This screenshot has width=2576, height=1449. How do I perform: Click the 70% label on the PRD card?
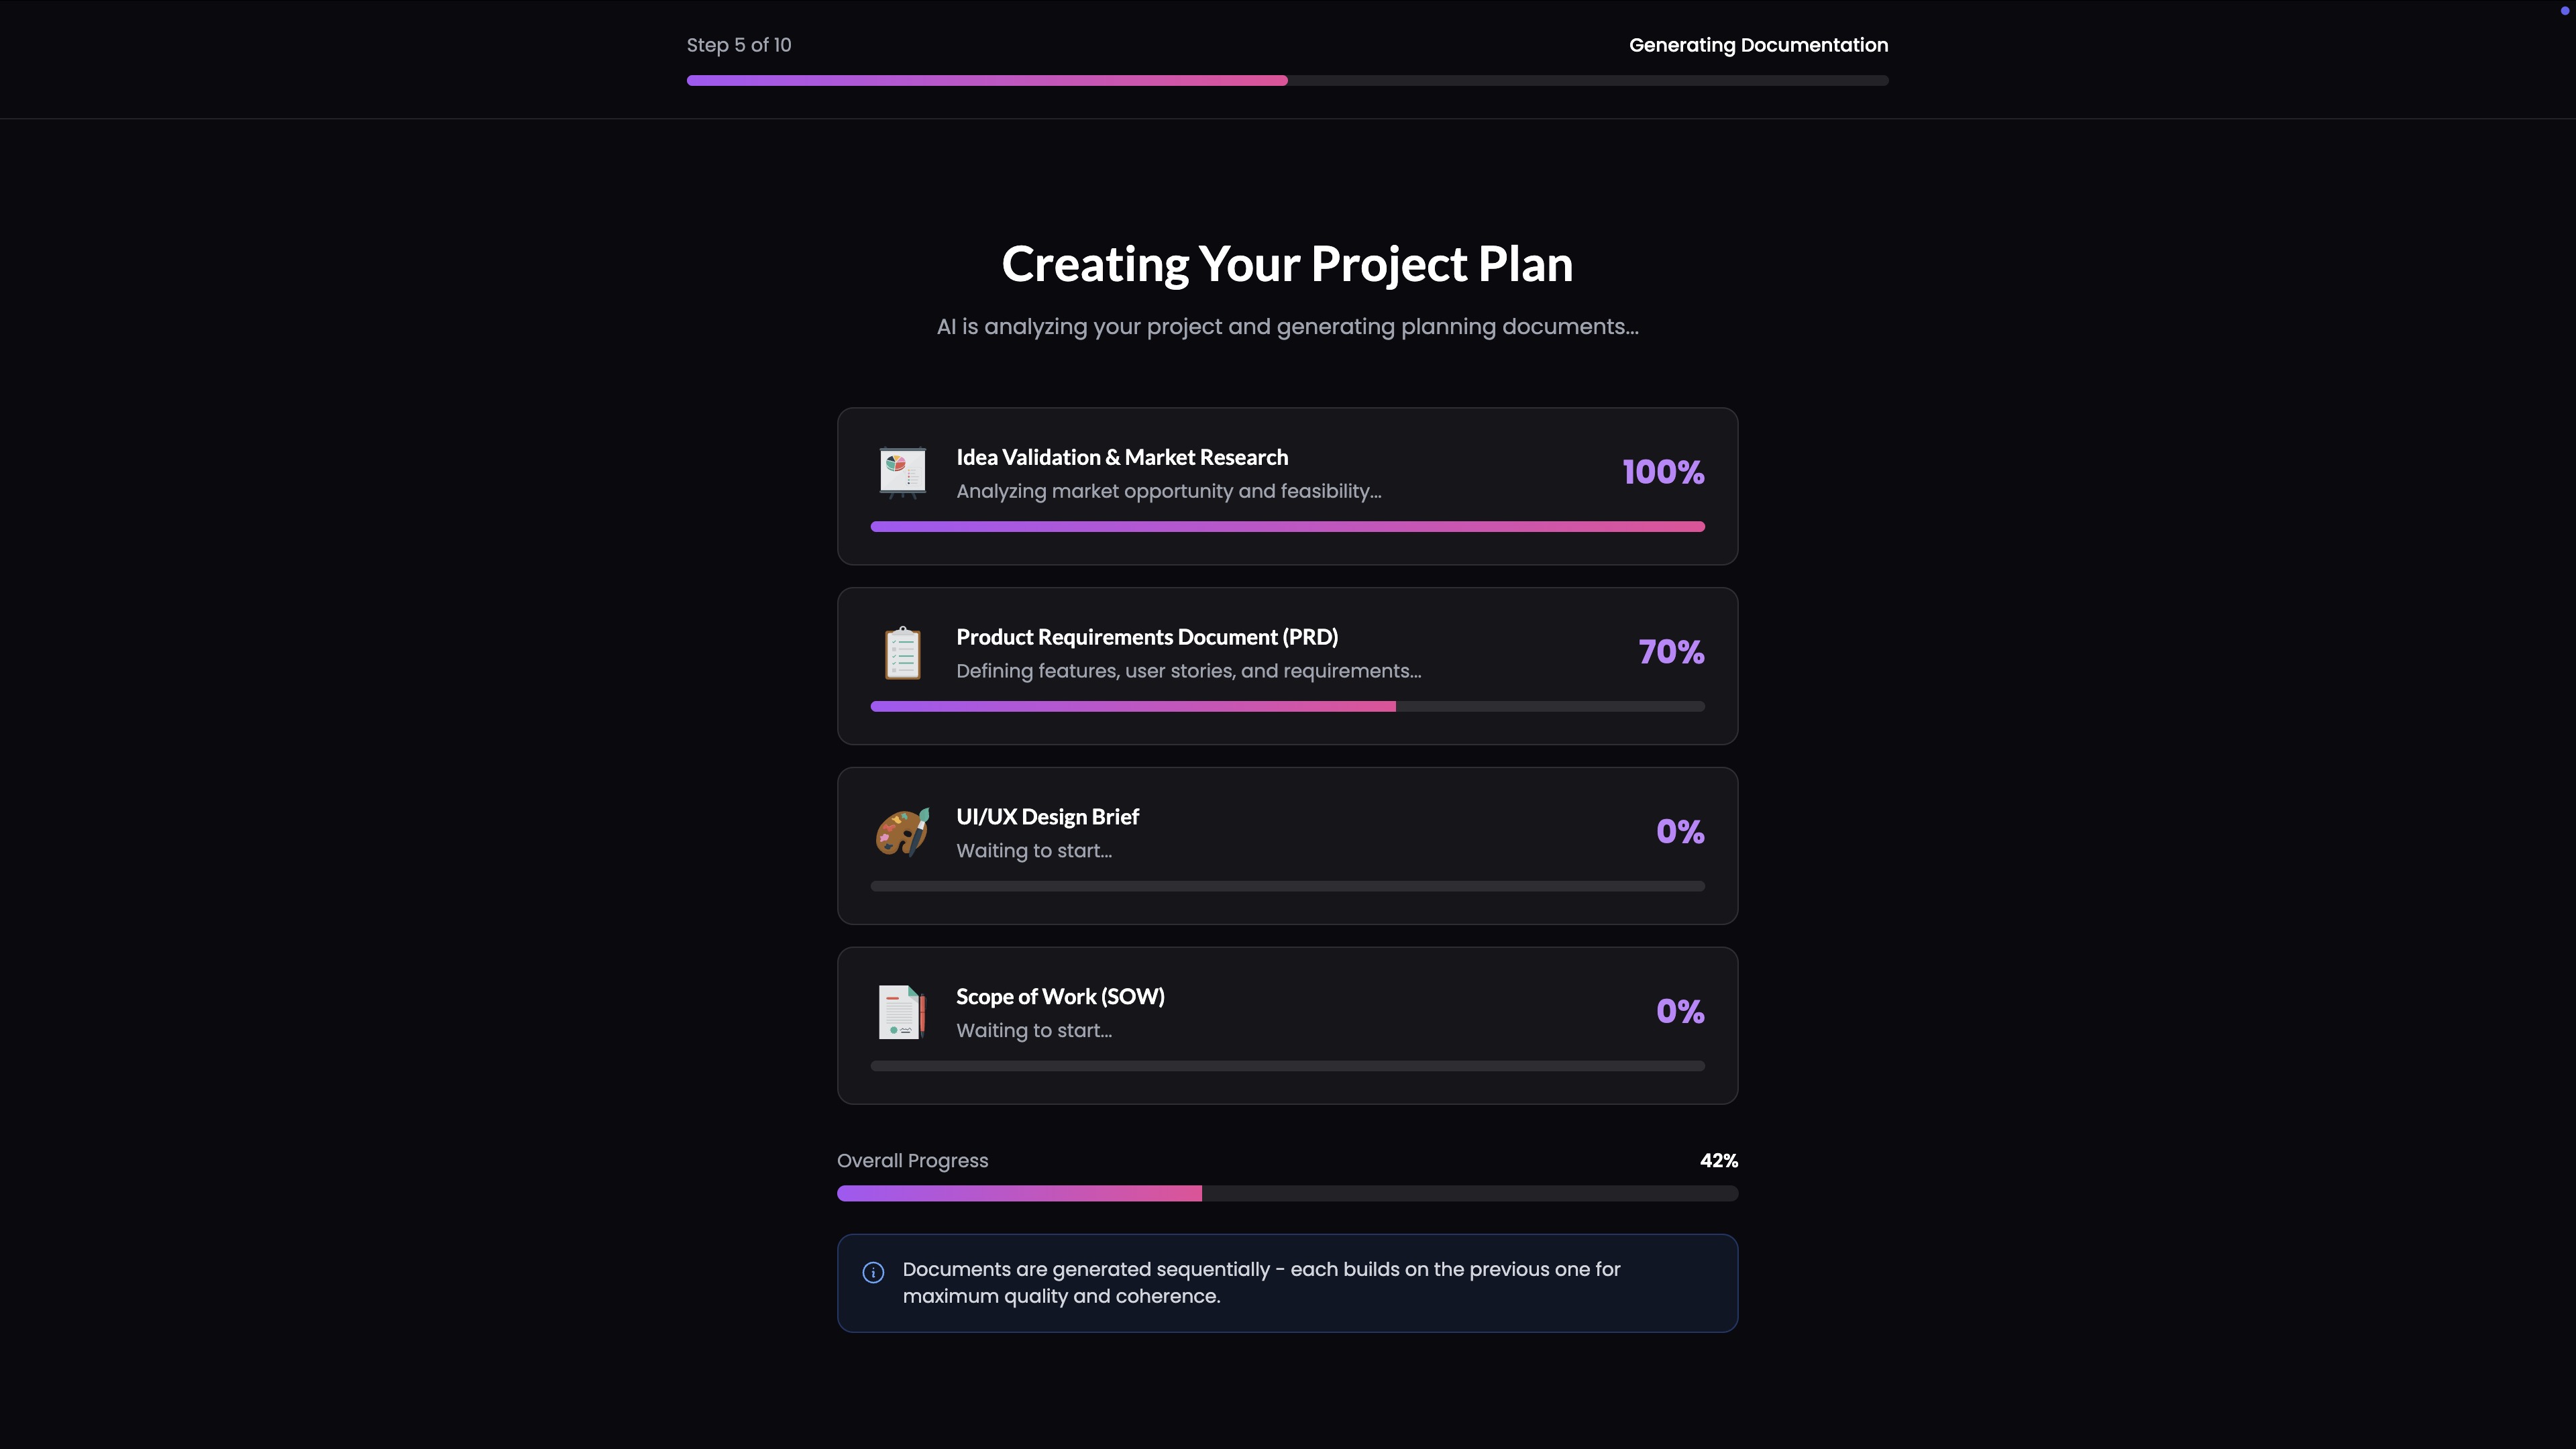tap(1671, 652)
